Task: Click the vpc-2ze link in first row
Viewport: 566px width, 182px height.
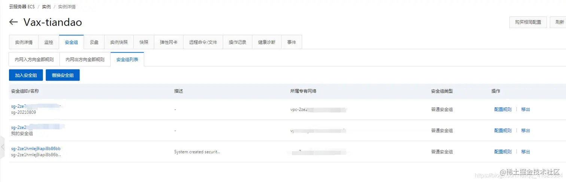Action: (319, 110)
